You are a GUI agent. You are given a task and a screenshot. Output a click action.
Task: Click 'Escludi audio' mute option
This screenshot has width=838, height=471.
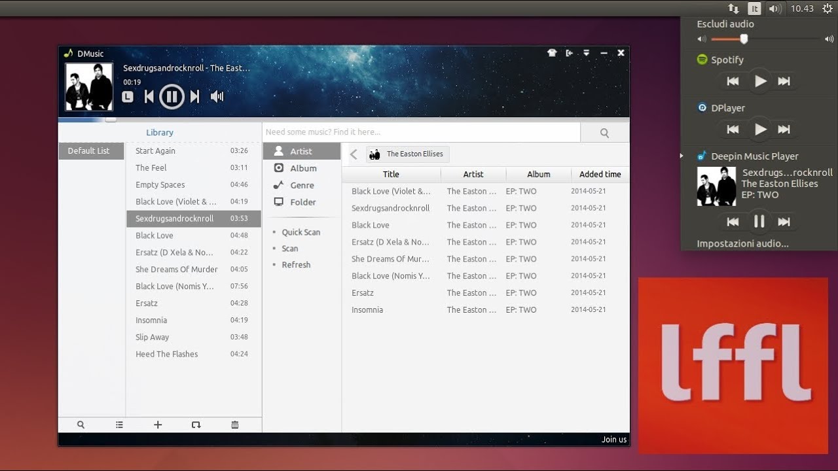point(725,24)
